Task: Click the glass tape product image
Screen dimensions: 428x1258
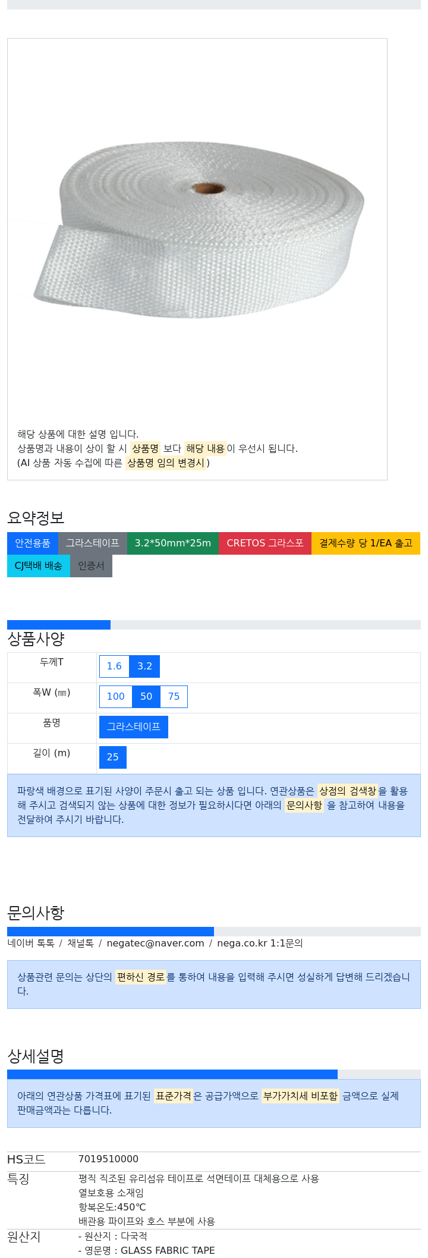Action: [199, 230]
